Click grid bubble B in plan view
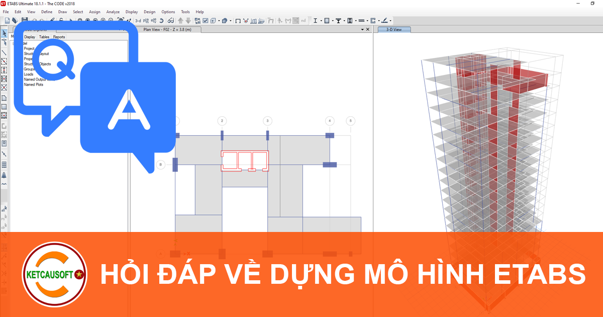Screen dimensions: 603x317 click(160, 165)
